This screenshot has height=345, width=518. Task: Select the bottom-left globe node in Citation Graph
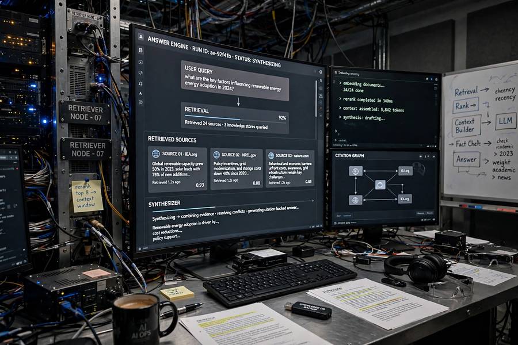click(x=356, y=200)
